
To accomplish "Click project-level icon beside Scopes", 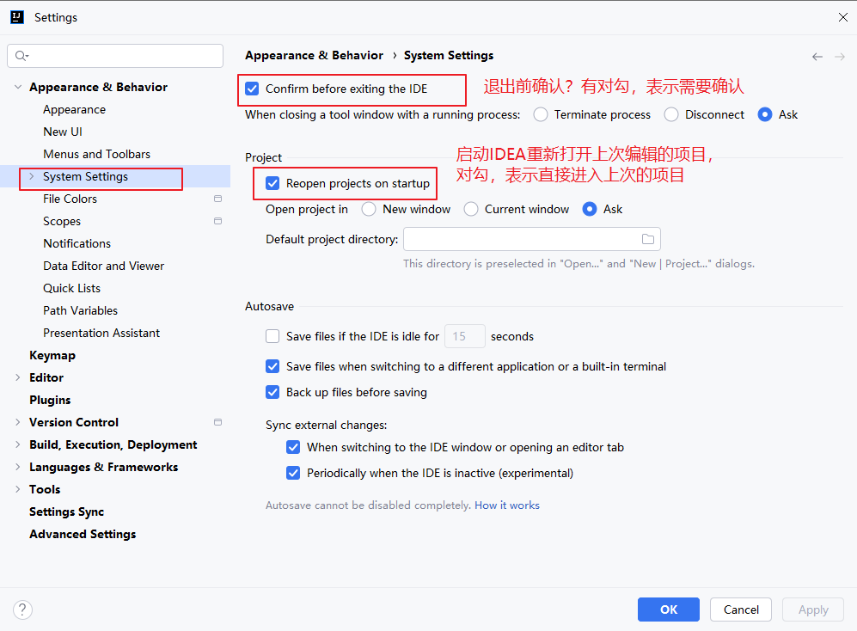I will coord(217,221).
